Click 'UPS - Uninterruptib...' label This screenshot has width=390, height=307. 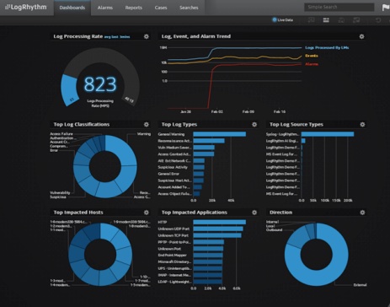174,268
